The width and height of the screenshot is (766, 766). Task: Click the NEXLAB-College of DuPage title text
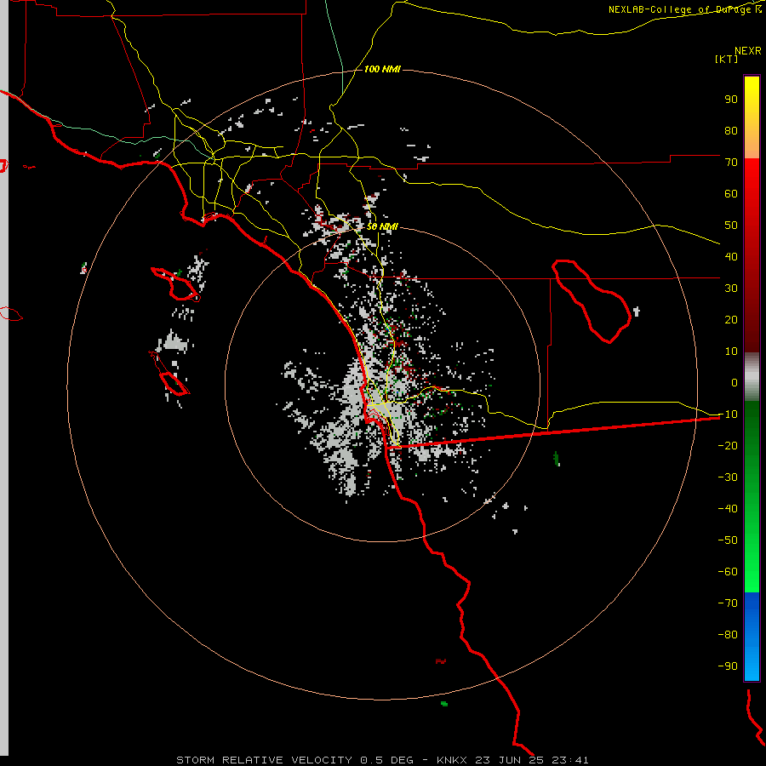pyautogui.click(x=685, y=9)
